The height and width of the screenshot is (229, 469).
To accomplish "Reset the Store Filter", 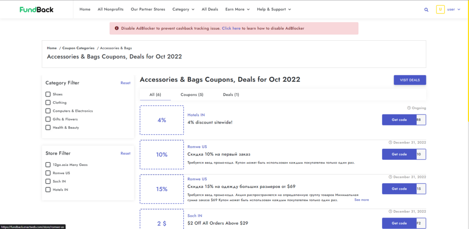I will coord(125,153).
